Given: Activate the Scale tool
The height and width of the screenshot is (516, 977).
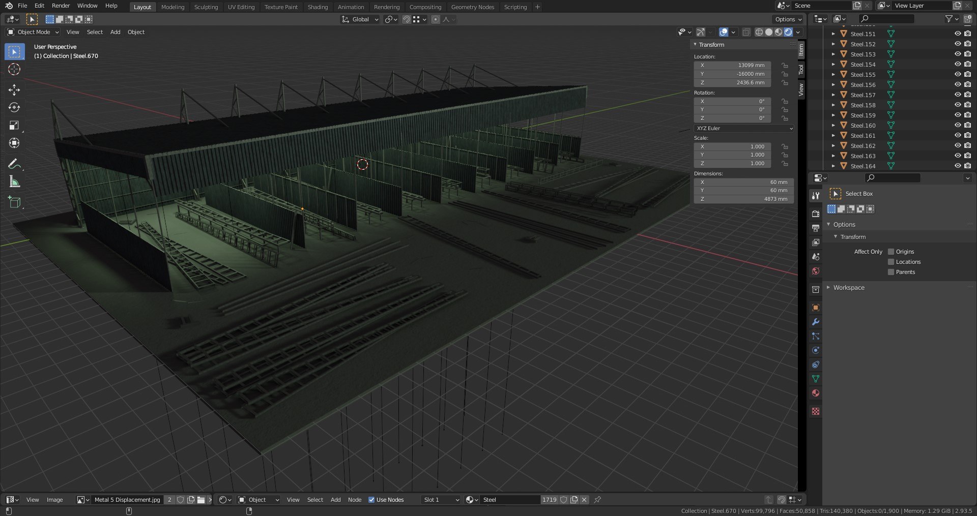Looking at the screenshot, I should click(14, 126).
